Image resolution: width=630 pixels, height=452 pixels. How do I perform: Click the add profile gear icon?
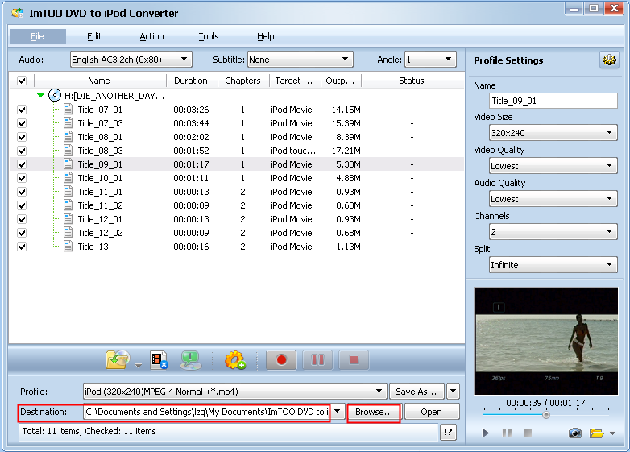pyautogui.click(x=235, y=359)
